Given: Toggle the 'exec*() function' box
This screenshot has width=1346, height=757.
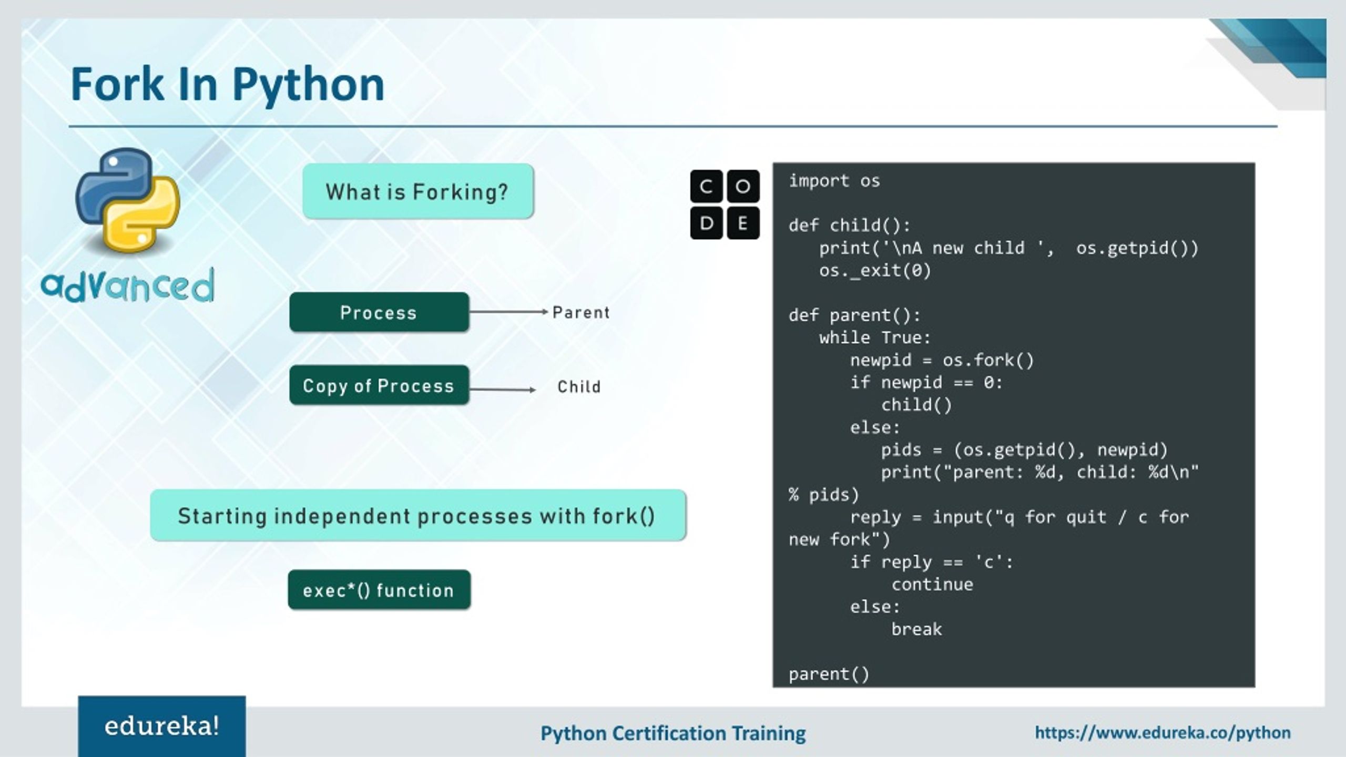Looking at the screenshot, I should pyautogui.click(x=379, y=590).
